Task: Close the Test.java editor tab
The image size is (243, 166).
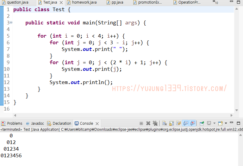Action: [61, 3]
